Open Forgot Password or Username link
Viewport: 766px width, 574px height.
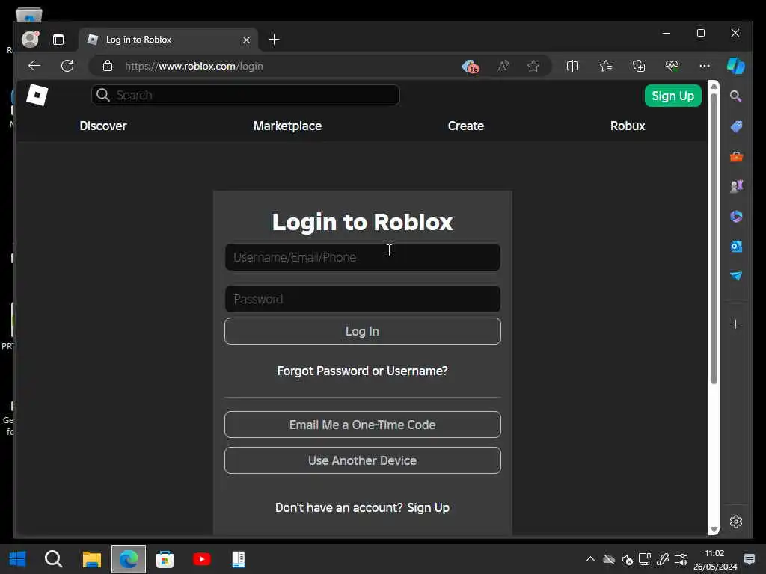coord(363,371)
